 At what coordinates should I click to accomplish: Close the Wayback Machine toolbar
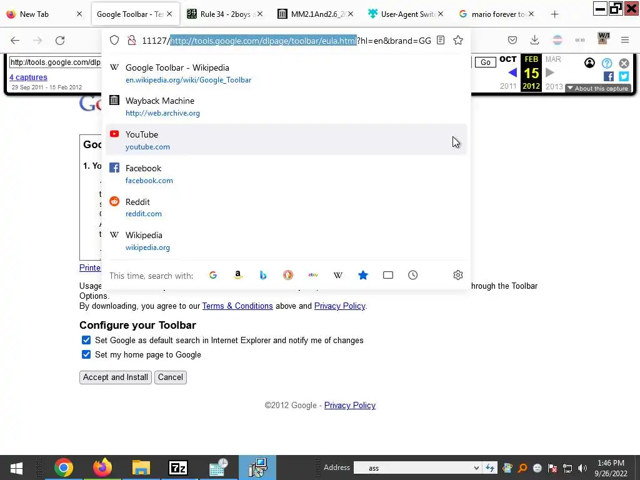tap(624, 63)
